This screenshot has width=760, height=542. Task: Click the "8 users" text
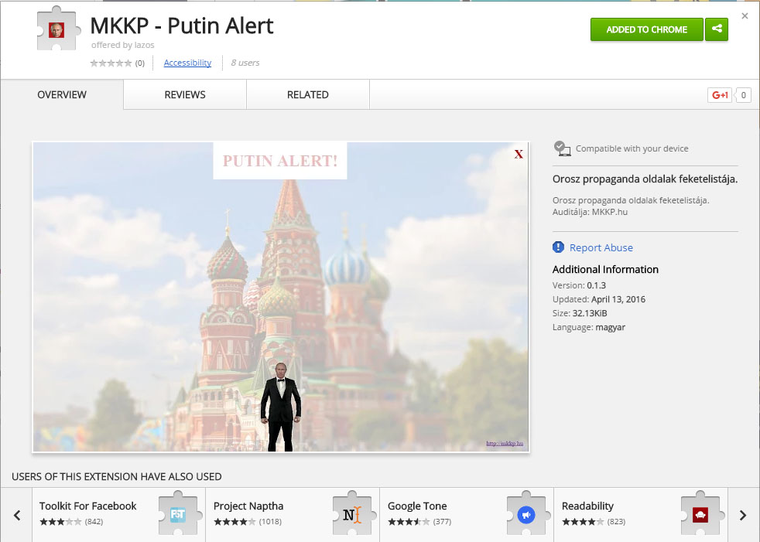pos(245,63)
